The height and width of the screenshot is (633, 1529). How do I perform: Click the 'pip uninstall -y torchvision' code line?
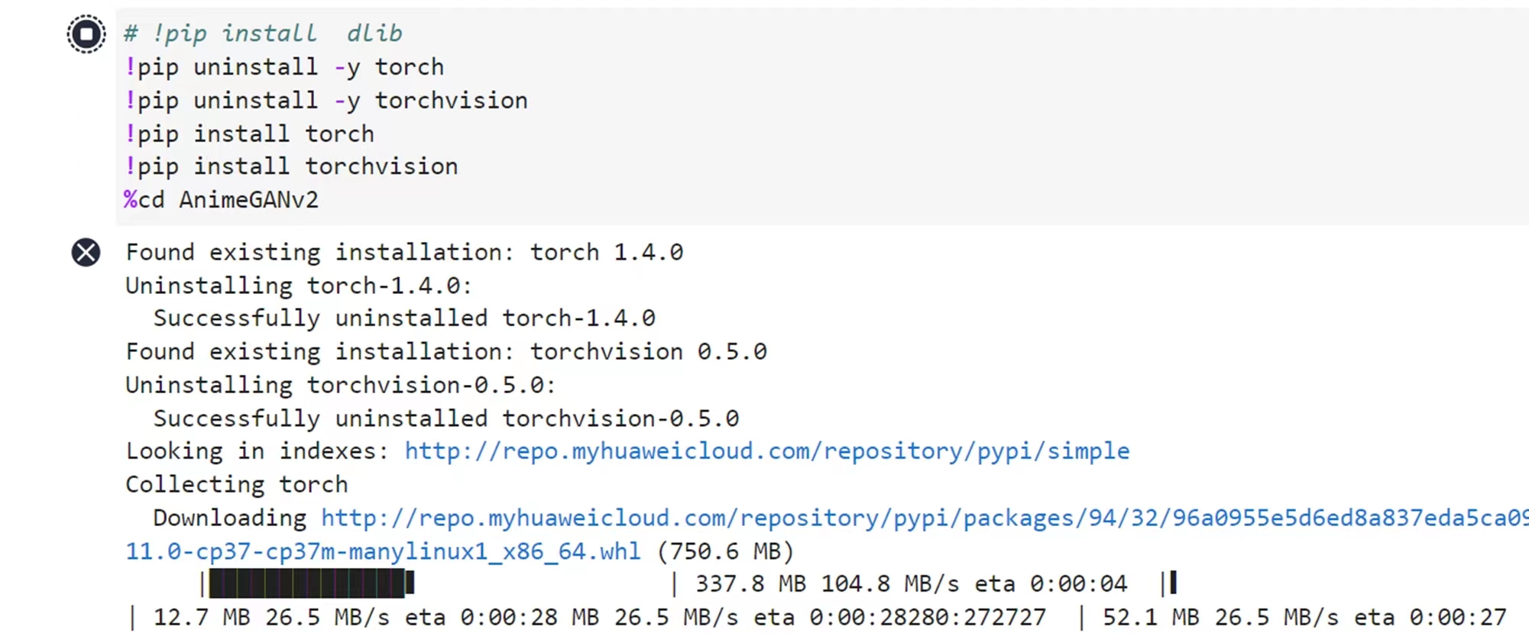(x=326, y=101)
